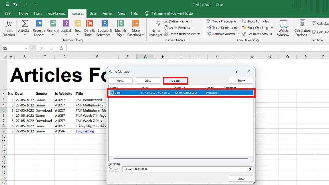Open the AutoSum tool
329x185 pixels.
[x=25, y=28]
